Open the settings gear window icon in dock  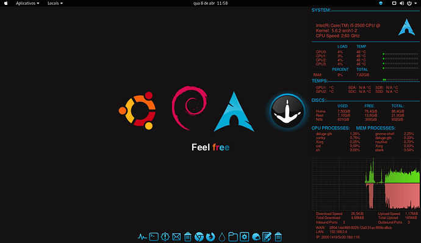pos(244,237)
